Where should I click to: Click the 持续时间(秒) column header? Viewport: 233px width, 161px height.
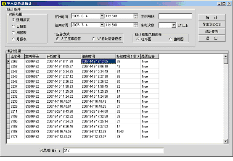click(x=128, y=57)
